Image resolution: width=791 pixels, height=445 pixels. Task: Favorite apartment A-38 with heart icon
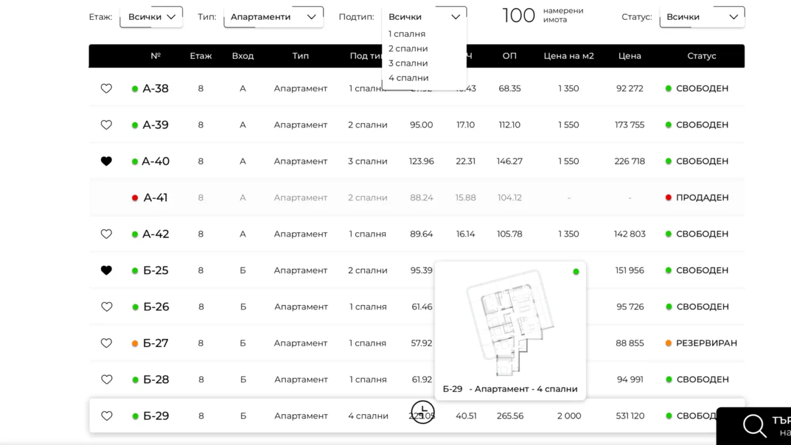106,89
